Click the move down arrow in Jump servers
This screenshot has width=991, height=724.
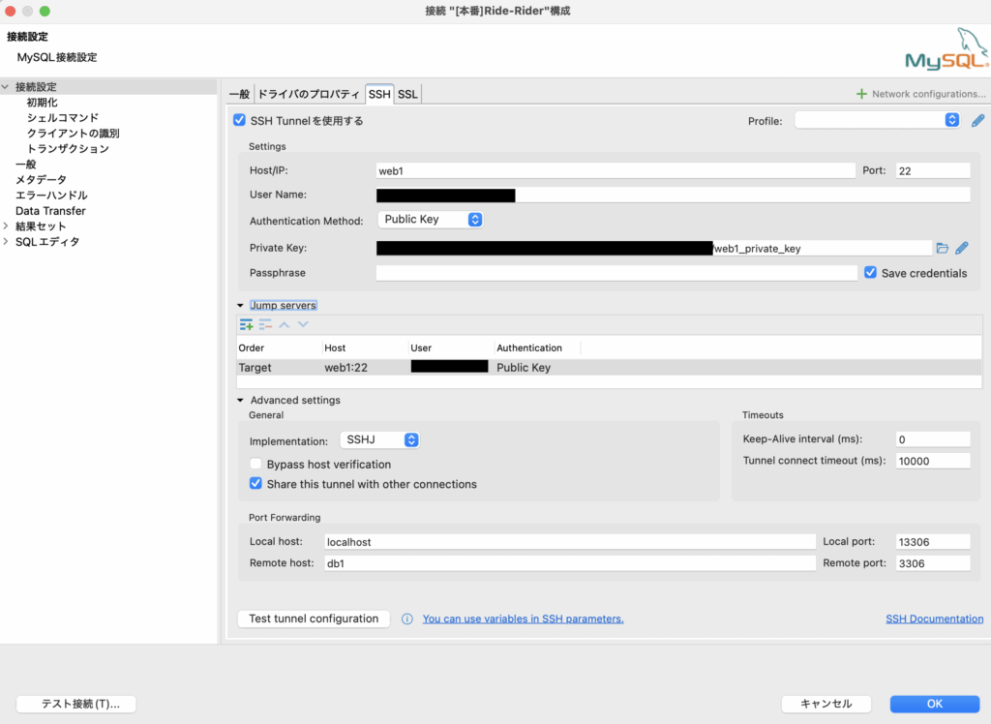(x=303, y=325)
